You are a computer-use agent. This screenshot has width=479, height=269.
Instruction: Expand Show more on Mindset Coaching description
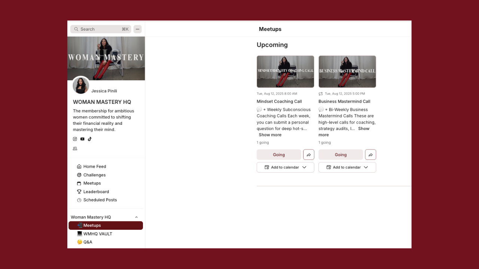click(270, 135)
